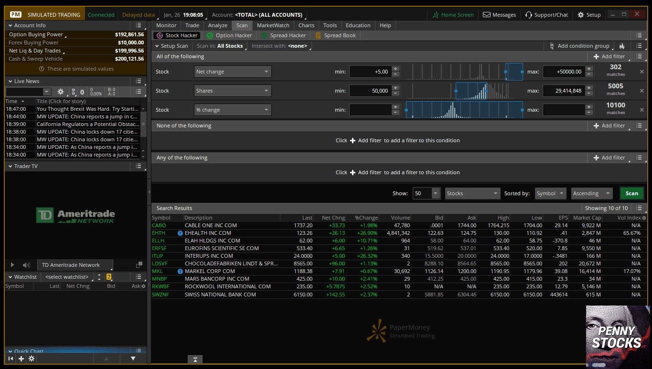Play the Trader TV stream
This screenshot has width=652, height=369.
(x=12, y=265)
